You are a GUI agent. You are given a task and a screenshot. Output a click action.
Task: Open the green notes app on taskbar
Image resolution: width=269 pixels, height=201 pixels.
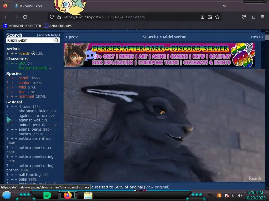(x=47, y=195)
